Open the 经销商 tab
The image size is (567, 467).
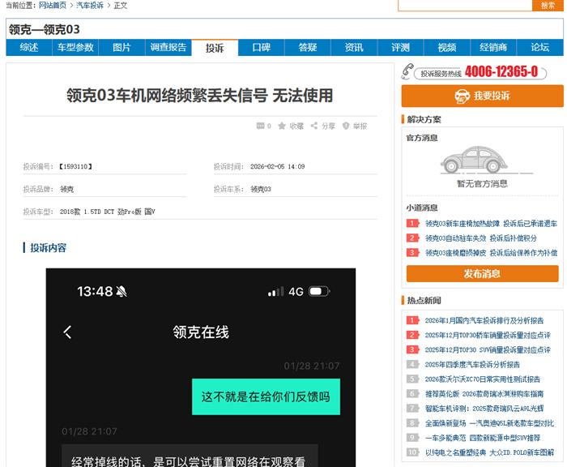(x=493, y=48)
